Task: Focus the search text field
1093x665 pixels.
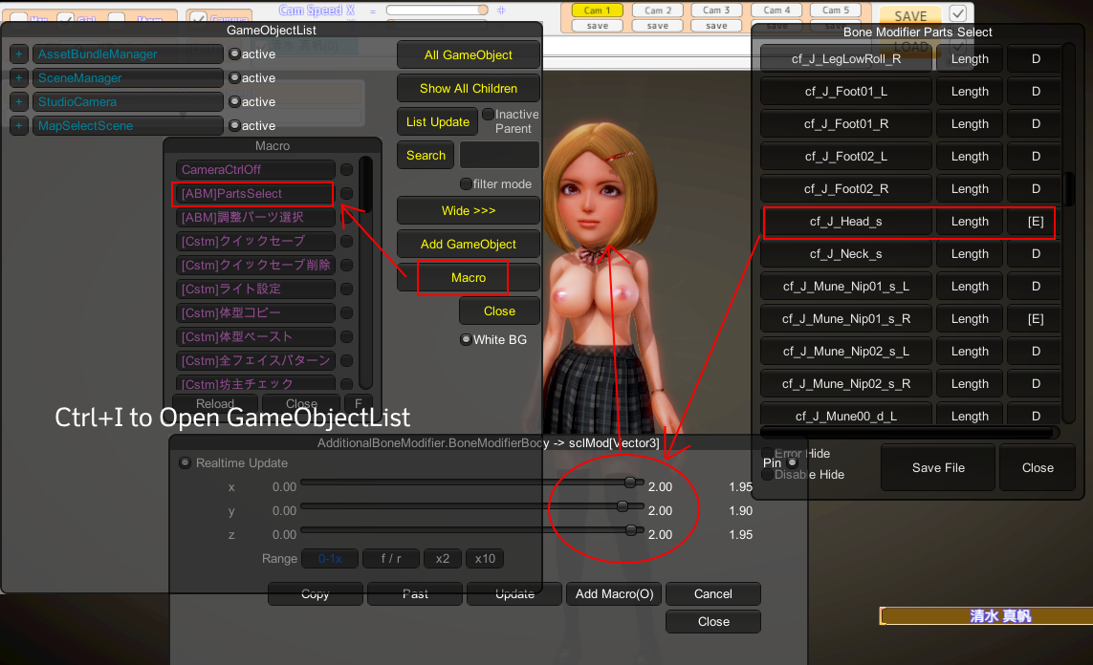Action: (x=499, y=156)
